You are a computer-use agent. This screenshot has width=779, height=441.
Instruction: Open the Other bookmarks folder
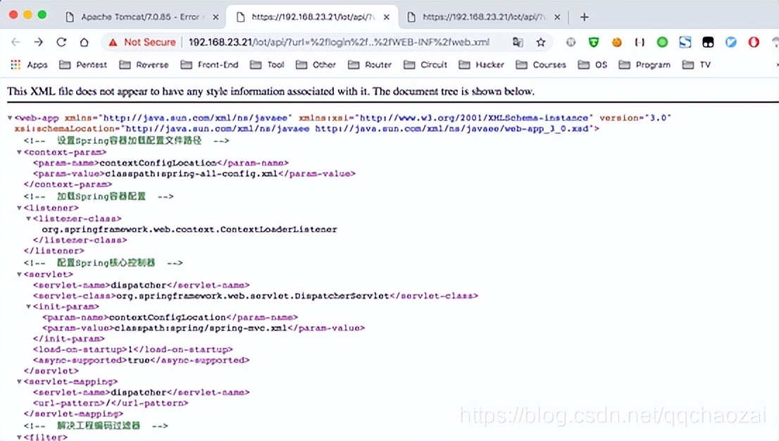(x=316, y=65)
